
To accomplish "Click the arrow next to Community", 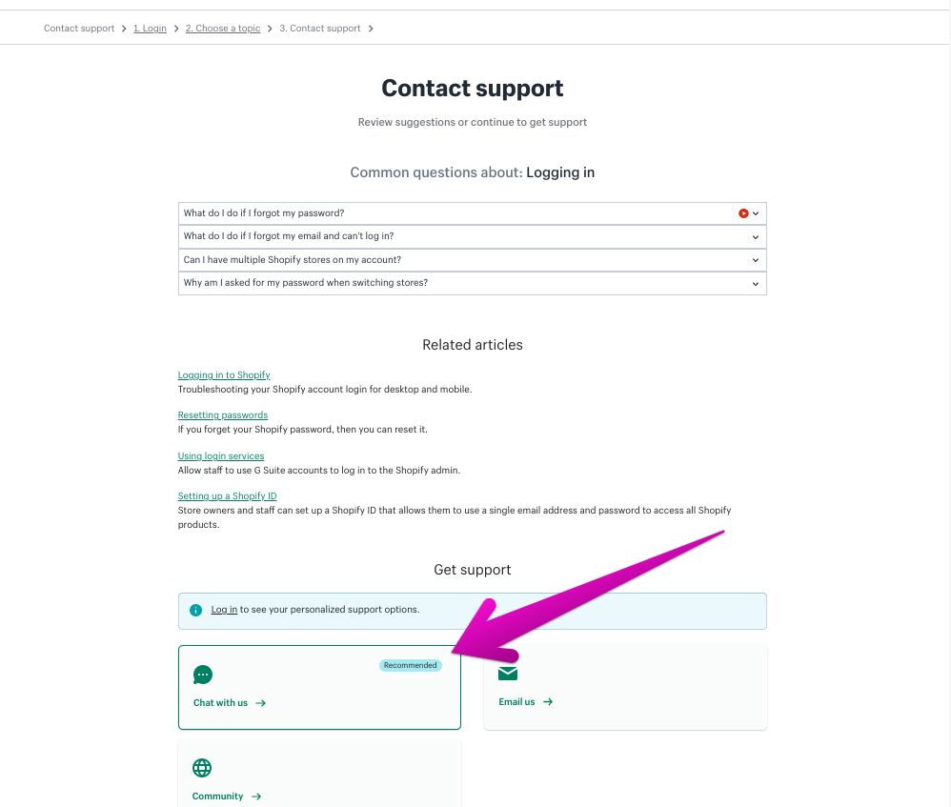I will coord(256,797).
